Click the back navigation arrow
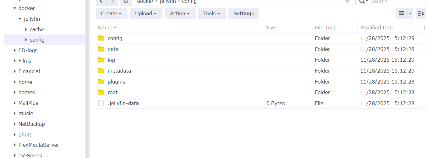Screen dimensions: 426x158 [x=101, y=2]
